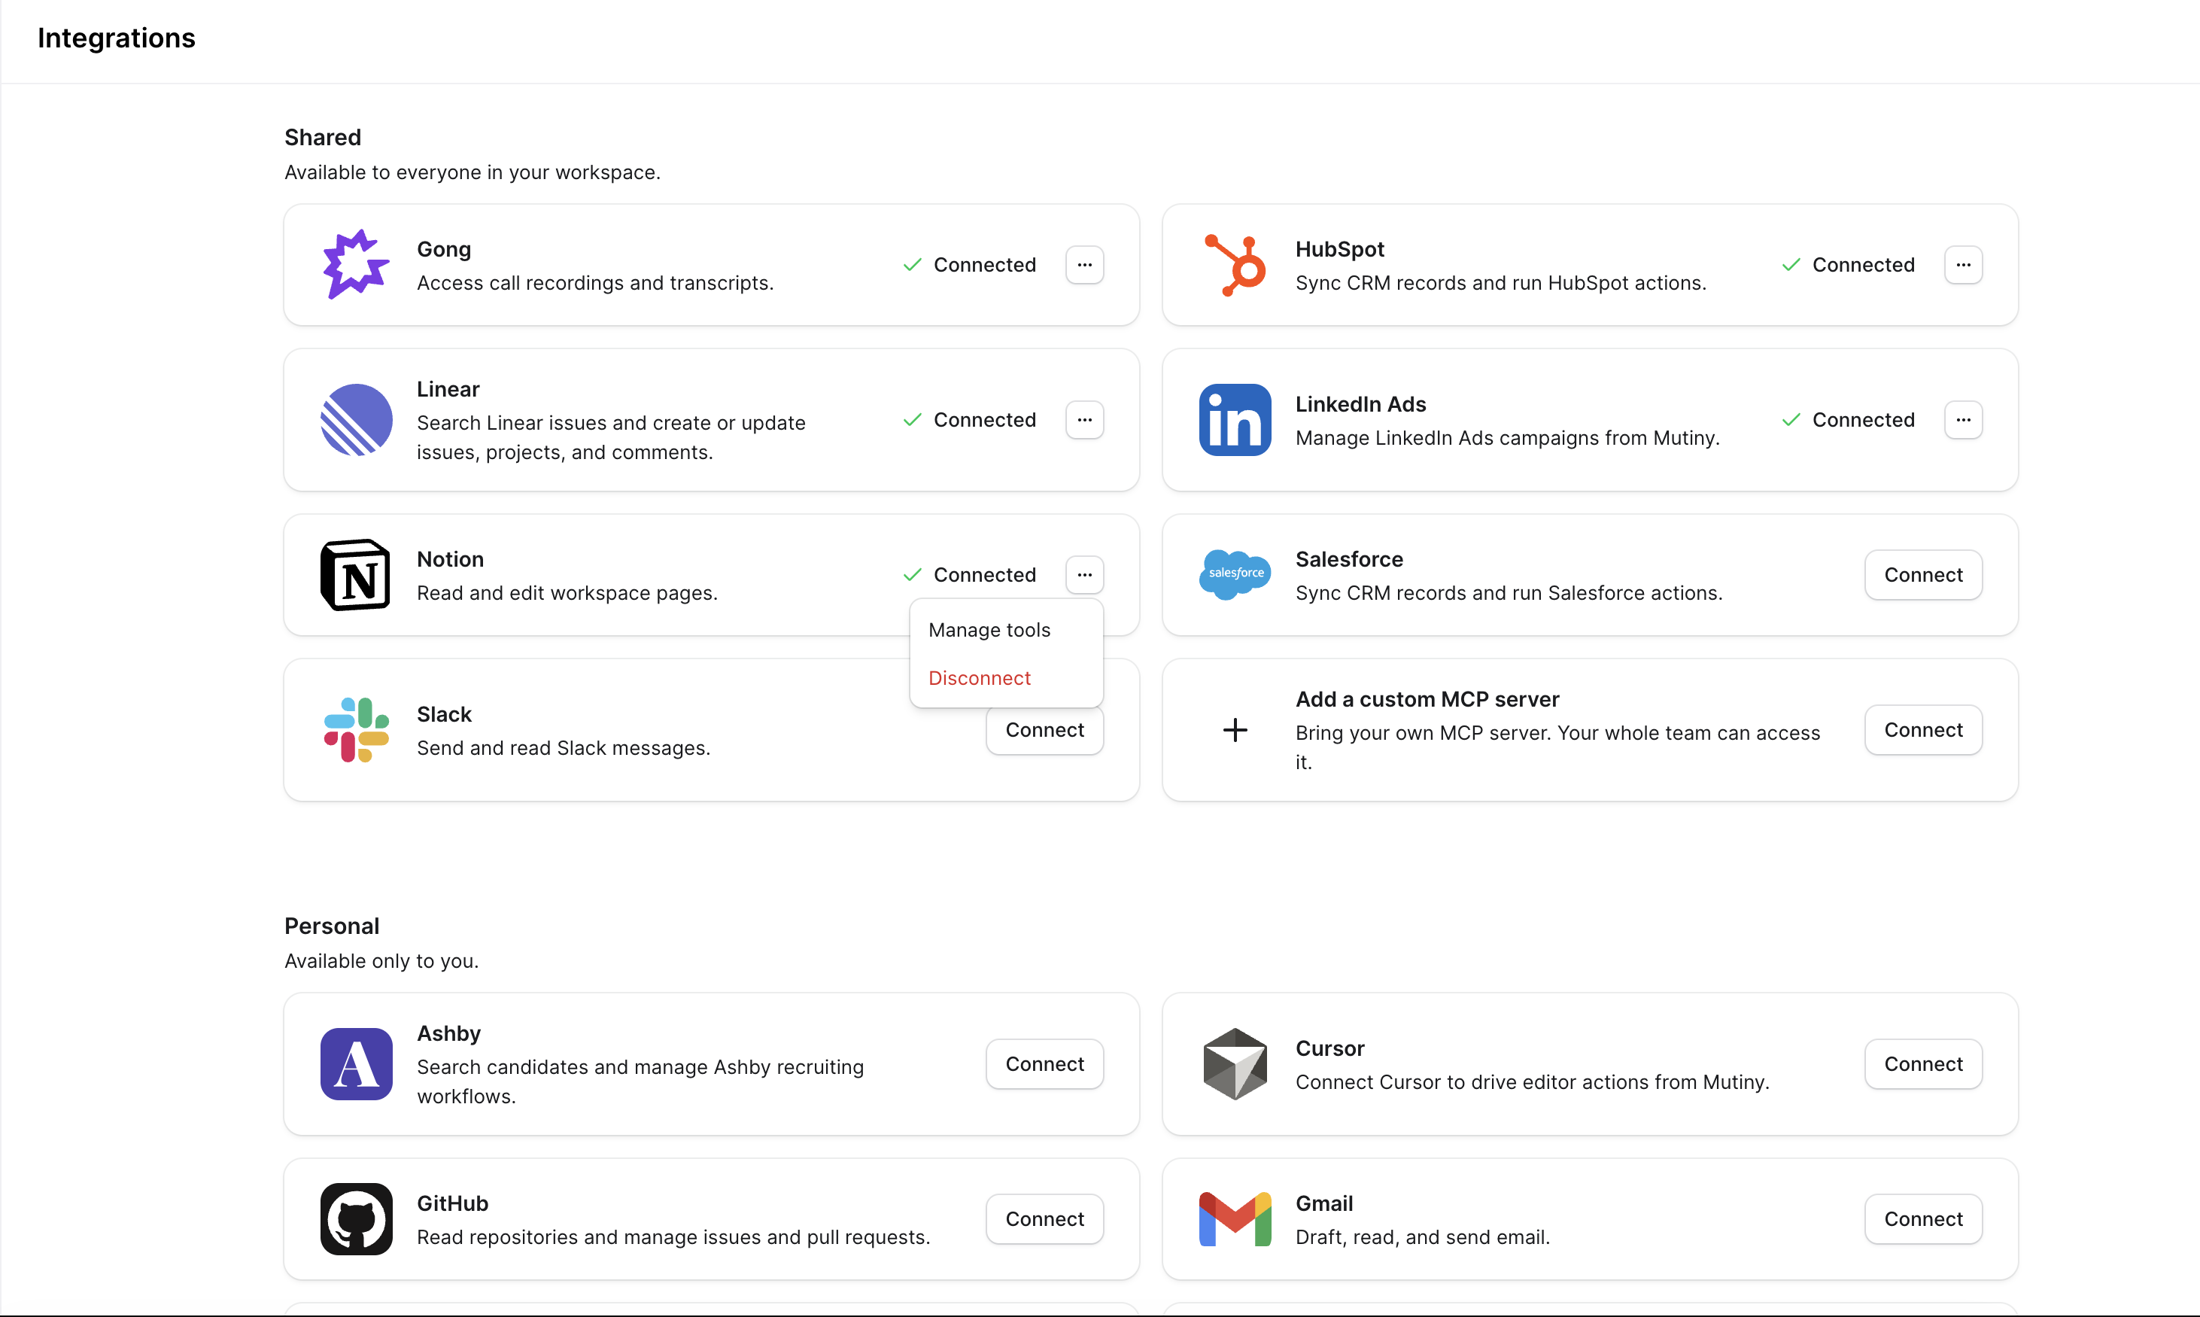Image resolution: width=2200 pixels, height=1317 pixels.
Task: Click the Notion Connected status
Action: [969, 575]
